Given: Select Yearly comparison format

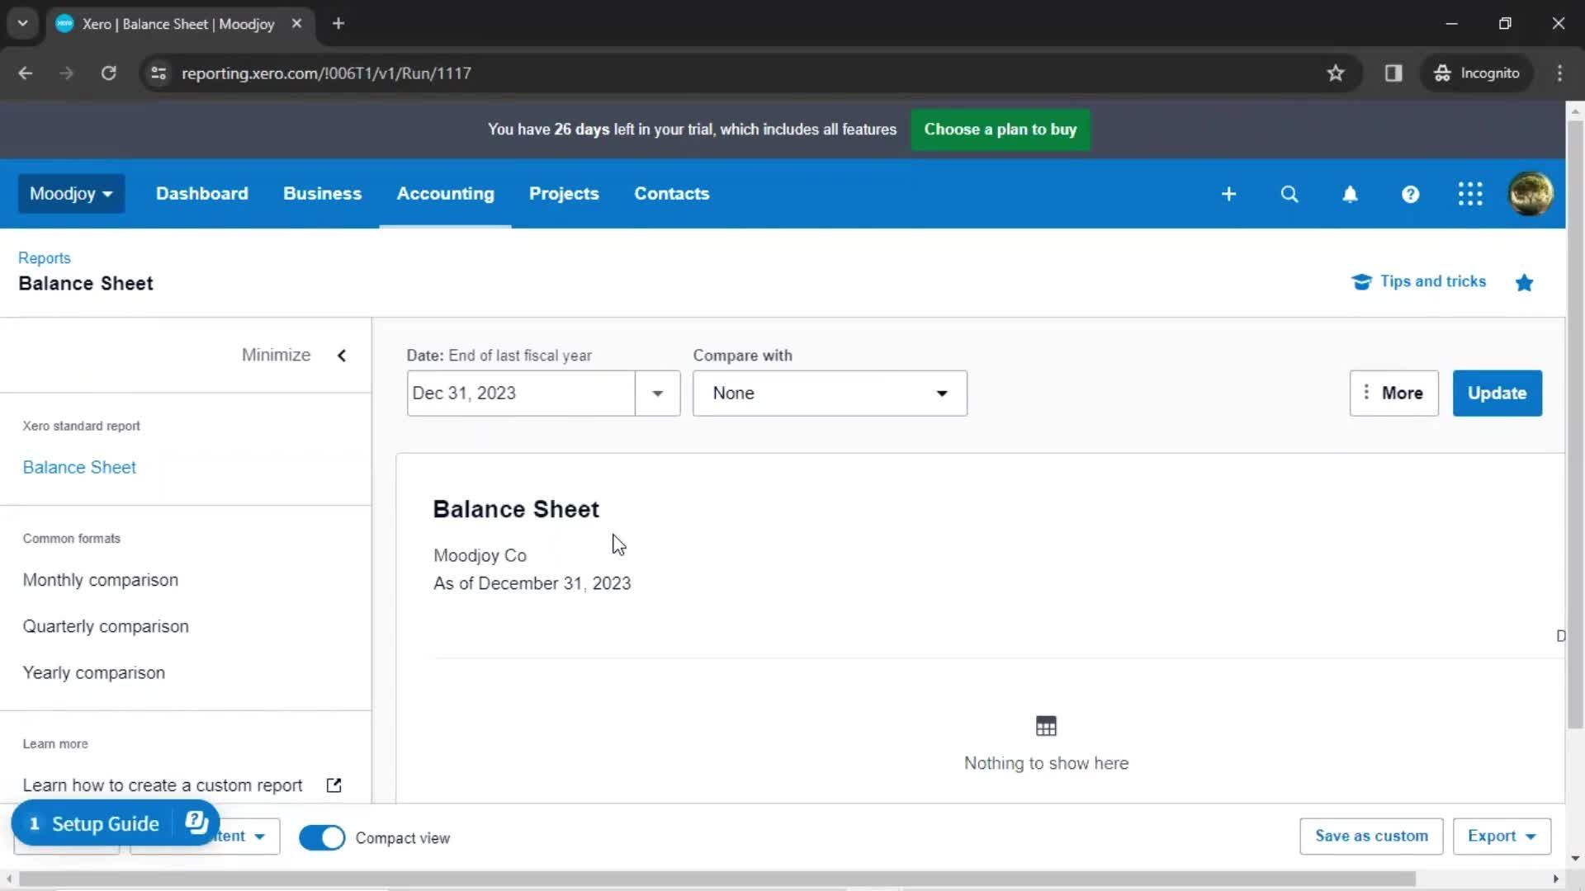Looking at the screenshot, I should (94, 672).
